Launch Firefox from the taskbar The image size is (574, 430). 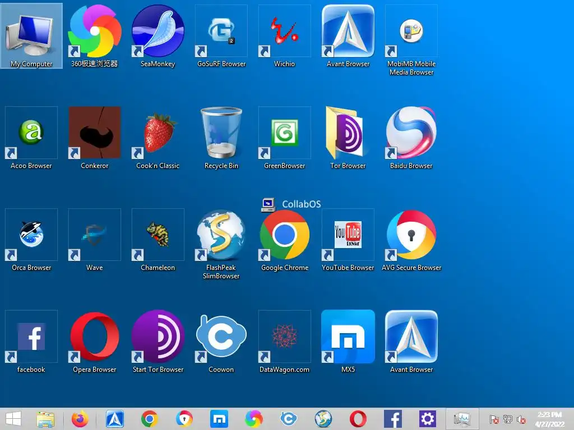pyautogui.click(x=80, y=419)
